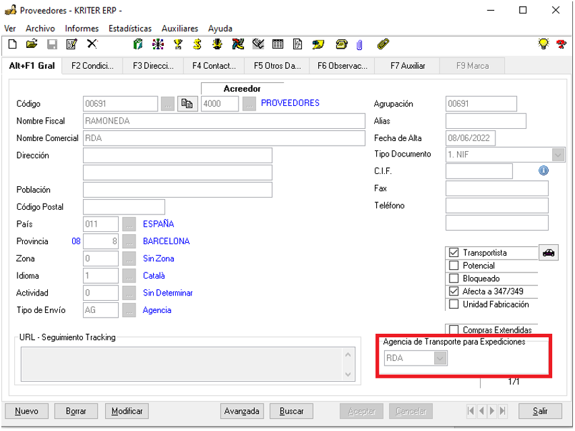575x431 pixels.
Task: Expand the Agencia de Transporte dropdown
Action: 440,358
